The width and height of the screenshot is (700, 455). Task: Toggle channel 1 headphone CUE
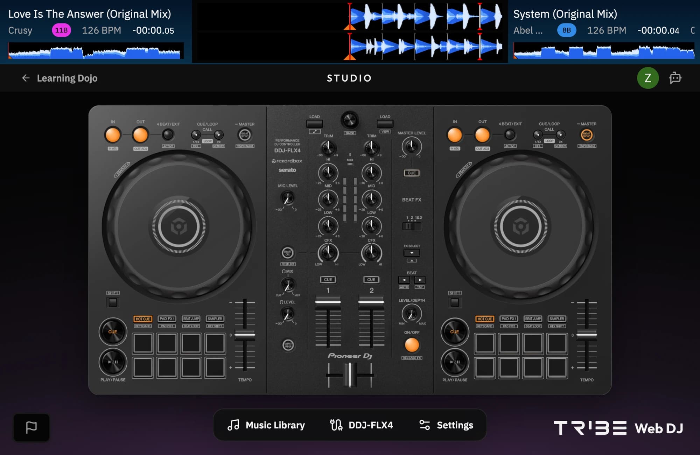pos(328,280)
